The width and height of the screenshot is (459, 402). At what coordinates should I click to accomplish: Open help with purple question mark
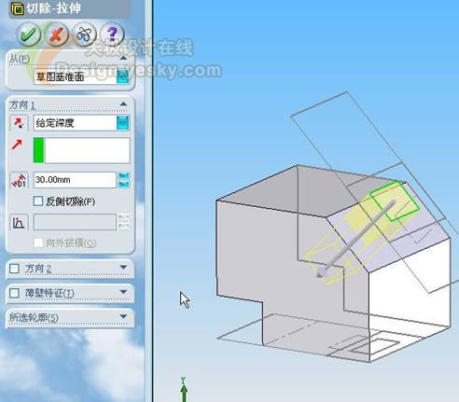point(112,35)
